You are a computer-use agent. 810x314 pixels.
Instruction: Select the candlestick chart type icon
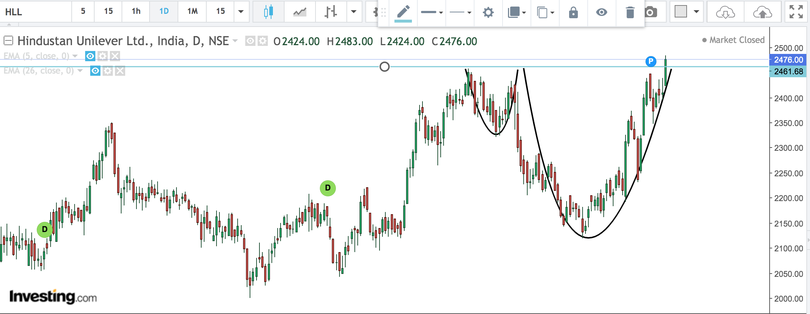tap(268, 12)
